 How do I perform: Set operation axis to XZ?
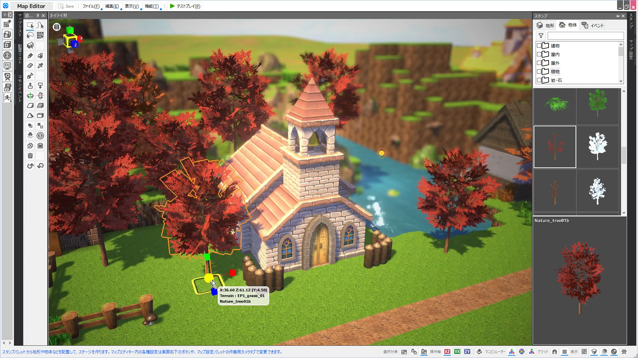[447, 352]
